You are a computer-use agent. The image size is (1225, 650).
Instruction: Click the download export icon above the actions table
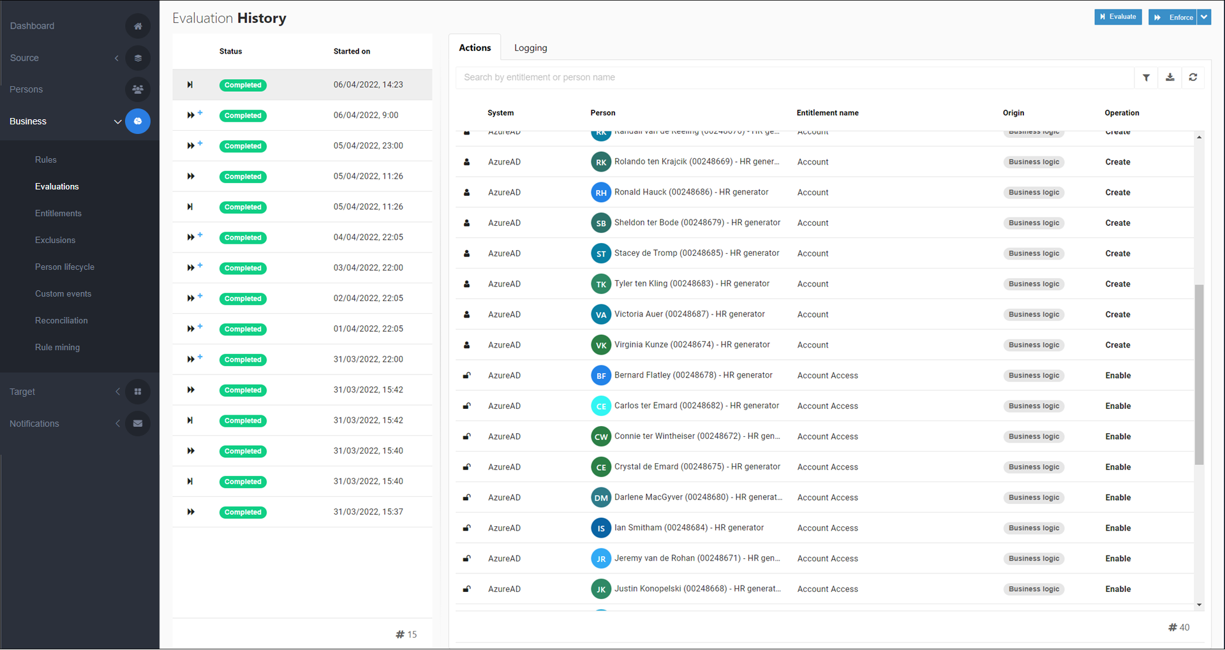click(1169, 77)
